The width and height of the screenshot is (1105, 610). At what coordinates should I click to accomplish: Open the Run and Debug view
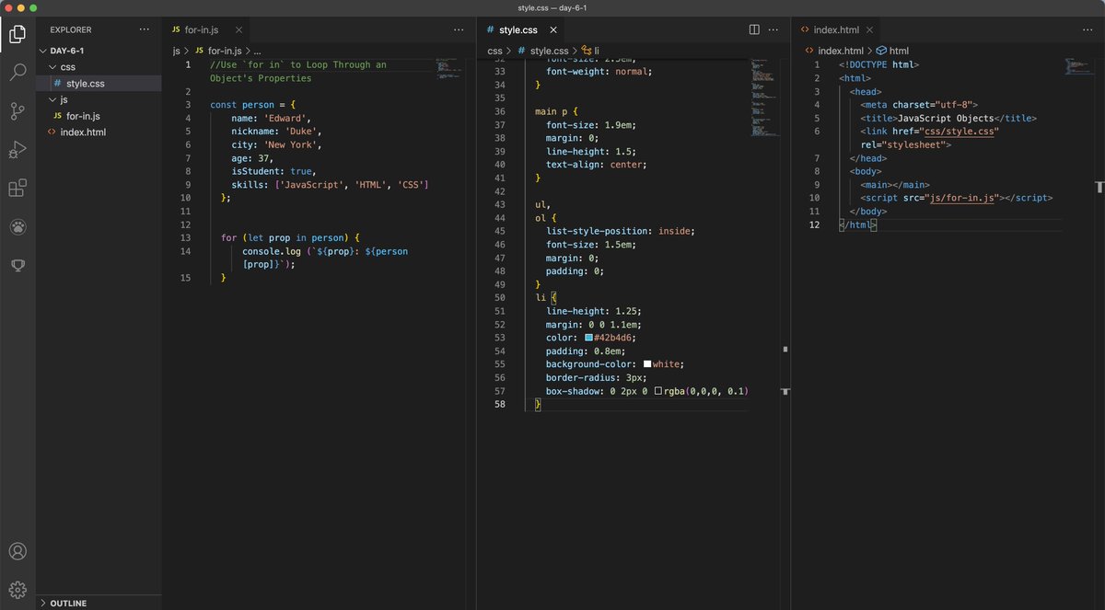17,150
